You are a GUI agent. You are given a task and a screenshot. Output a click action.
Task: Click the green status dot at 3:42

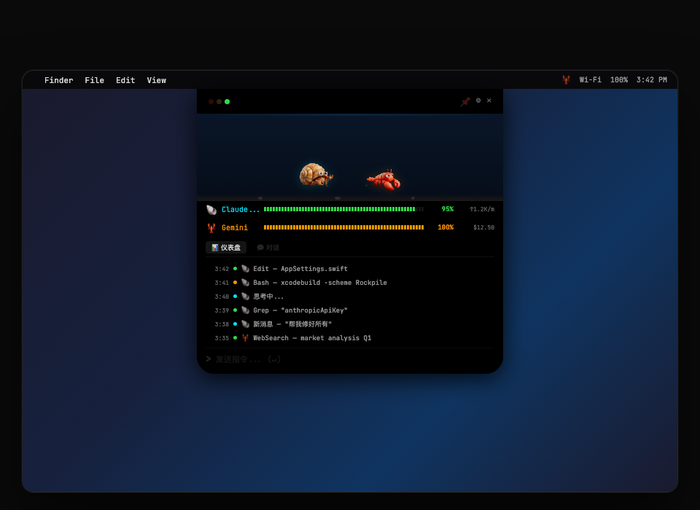click(236, 269)
